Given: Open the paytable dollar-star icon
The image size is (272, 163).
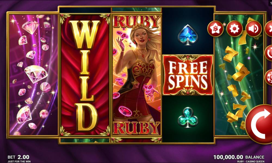Looking at the screenshot, I should pyautogui.click(x=215, y=29).
